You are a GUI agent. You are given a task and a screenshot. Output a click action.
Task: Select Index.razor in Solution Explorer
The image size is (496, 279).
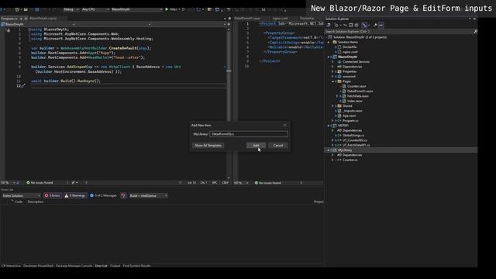pos(355,102)
